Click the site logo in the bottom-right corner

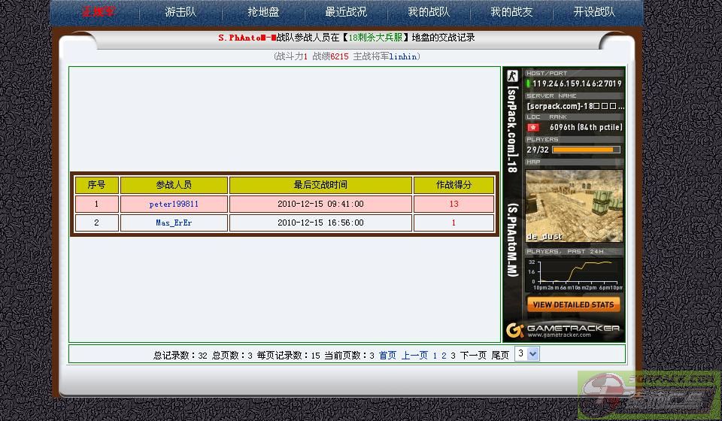[x=648, y=395]
